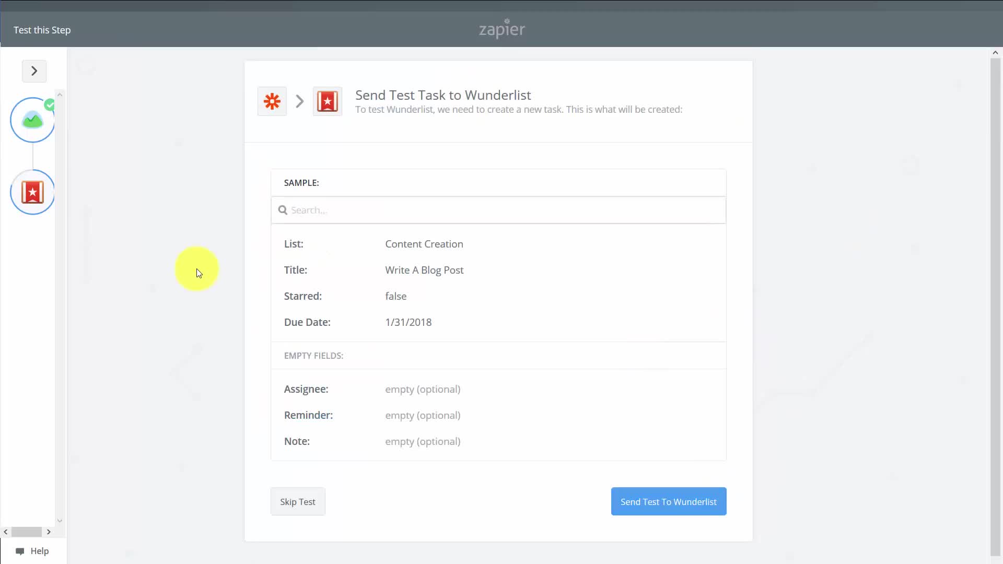
Task: Click sidebar horizontal scroll-right arrow
Action: 49,532
